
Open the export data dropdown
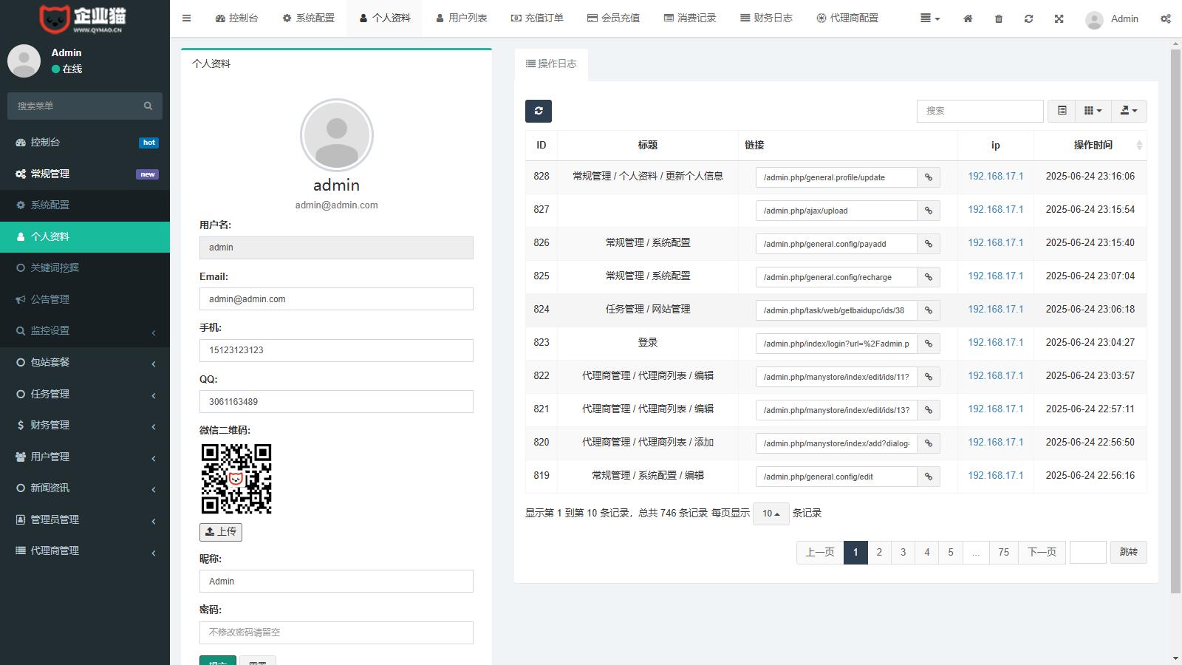[x=1128, y=111]
